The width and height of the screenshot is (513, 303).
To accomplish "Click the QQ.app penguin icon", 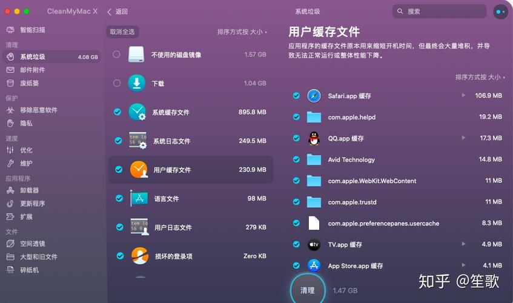I will tap(314, 138).
